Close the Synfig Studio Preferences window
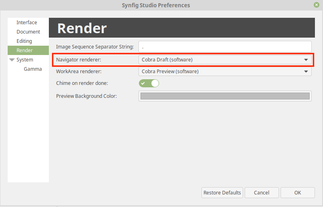Image resolution: width=323 pixels, height=207 pixels. pos(317,5)
